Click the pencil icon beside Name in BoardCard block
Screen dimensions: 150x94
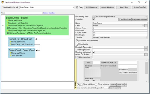point(10,53)
